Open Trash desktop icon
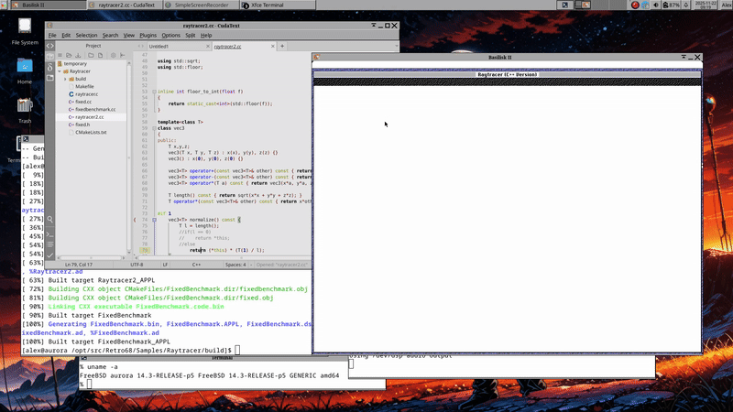The width and height of the screenshot is (733, 412). tap(25, 110)
